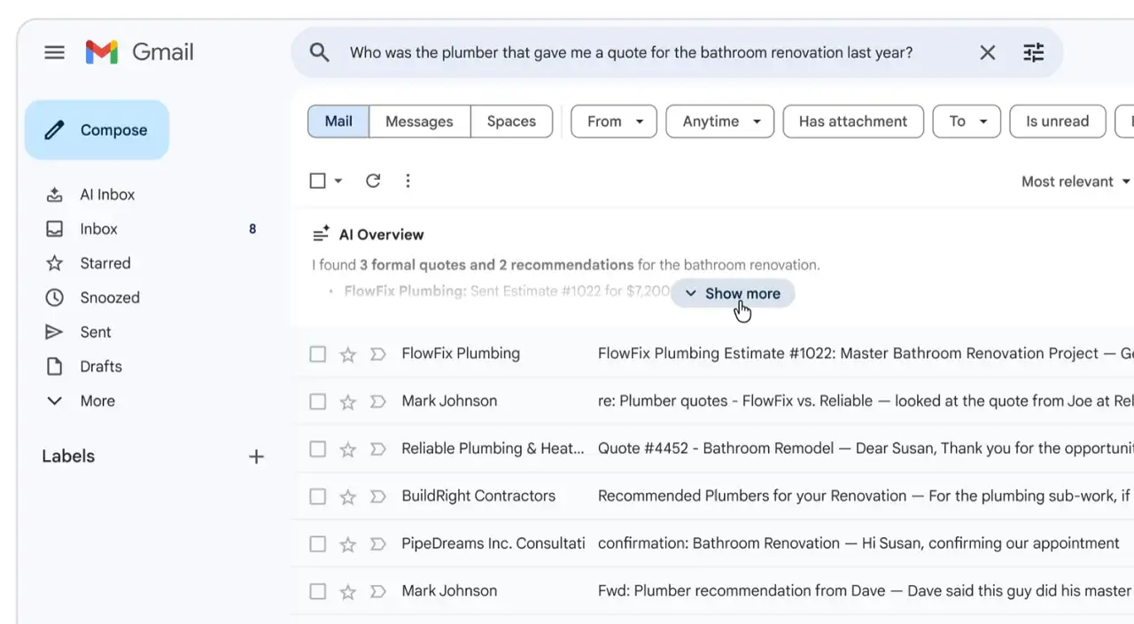Open the three-dot more options menu
1134x624 pixels.
408,181
